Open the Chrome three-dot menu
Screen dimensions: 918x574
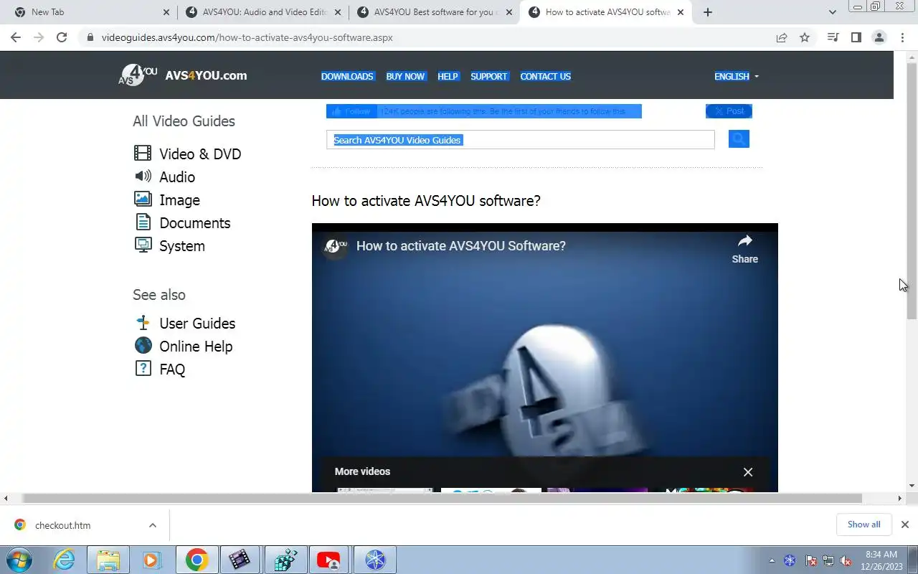[902, 37]
